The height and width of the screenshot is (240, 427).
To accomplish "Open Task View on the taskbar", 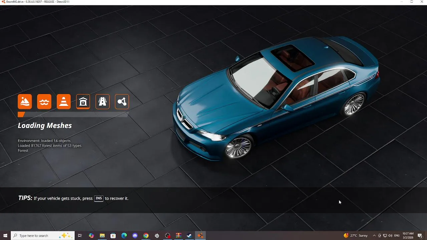I will (x=80, y=236).
